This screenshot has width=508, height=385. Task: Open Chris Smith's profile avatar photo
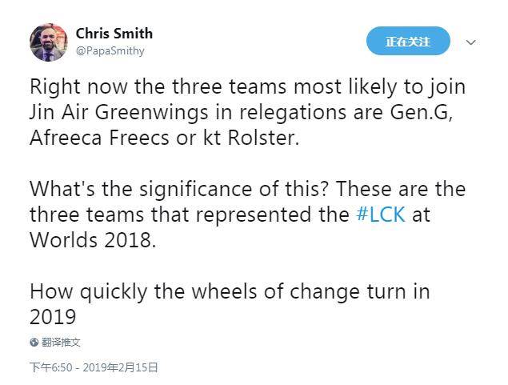(49, 42)
